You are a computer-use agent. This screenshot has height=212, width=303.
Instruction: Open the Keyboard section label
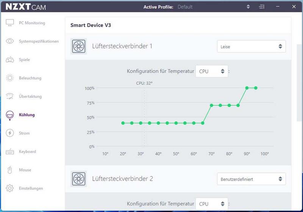(x=27, y=151)
